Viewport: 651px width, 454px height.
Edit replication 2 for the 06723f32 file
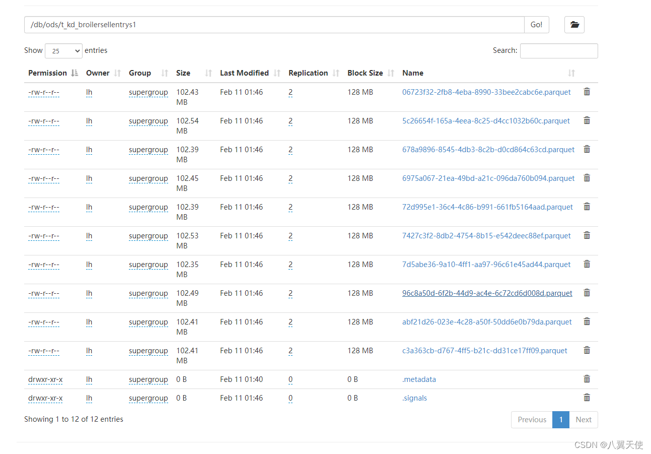[x=291, y=92]
